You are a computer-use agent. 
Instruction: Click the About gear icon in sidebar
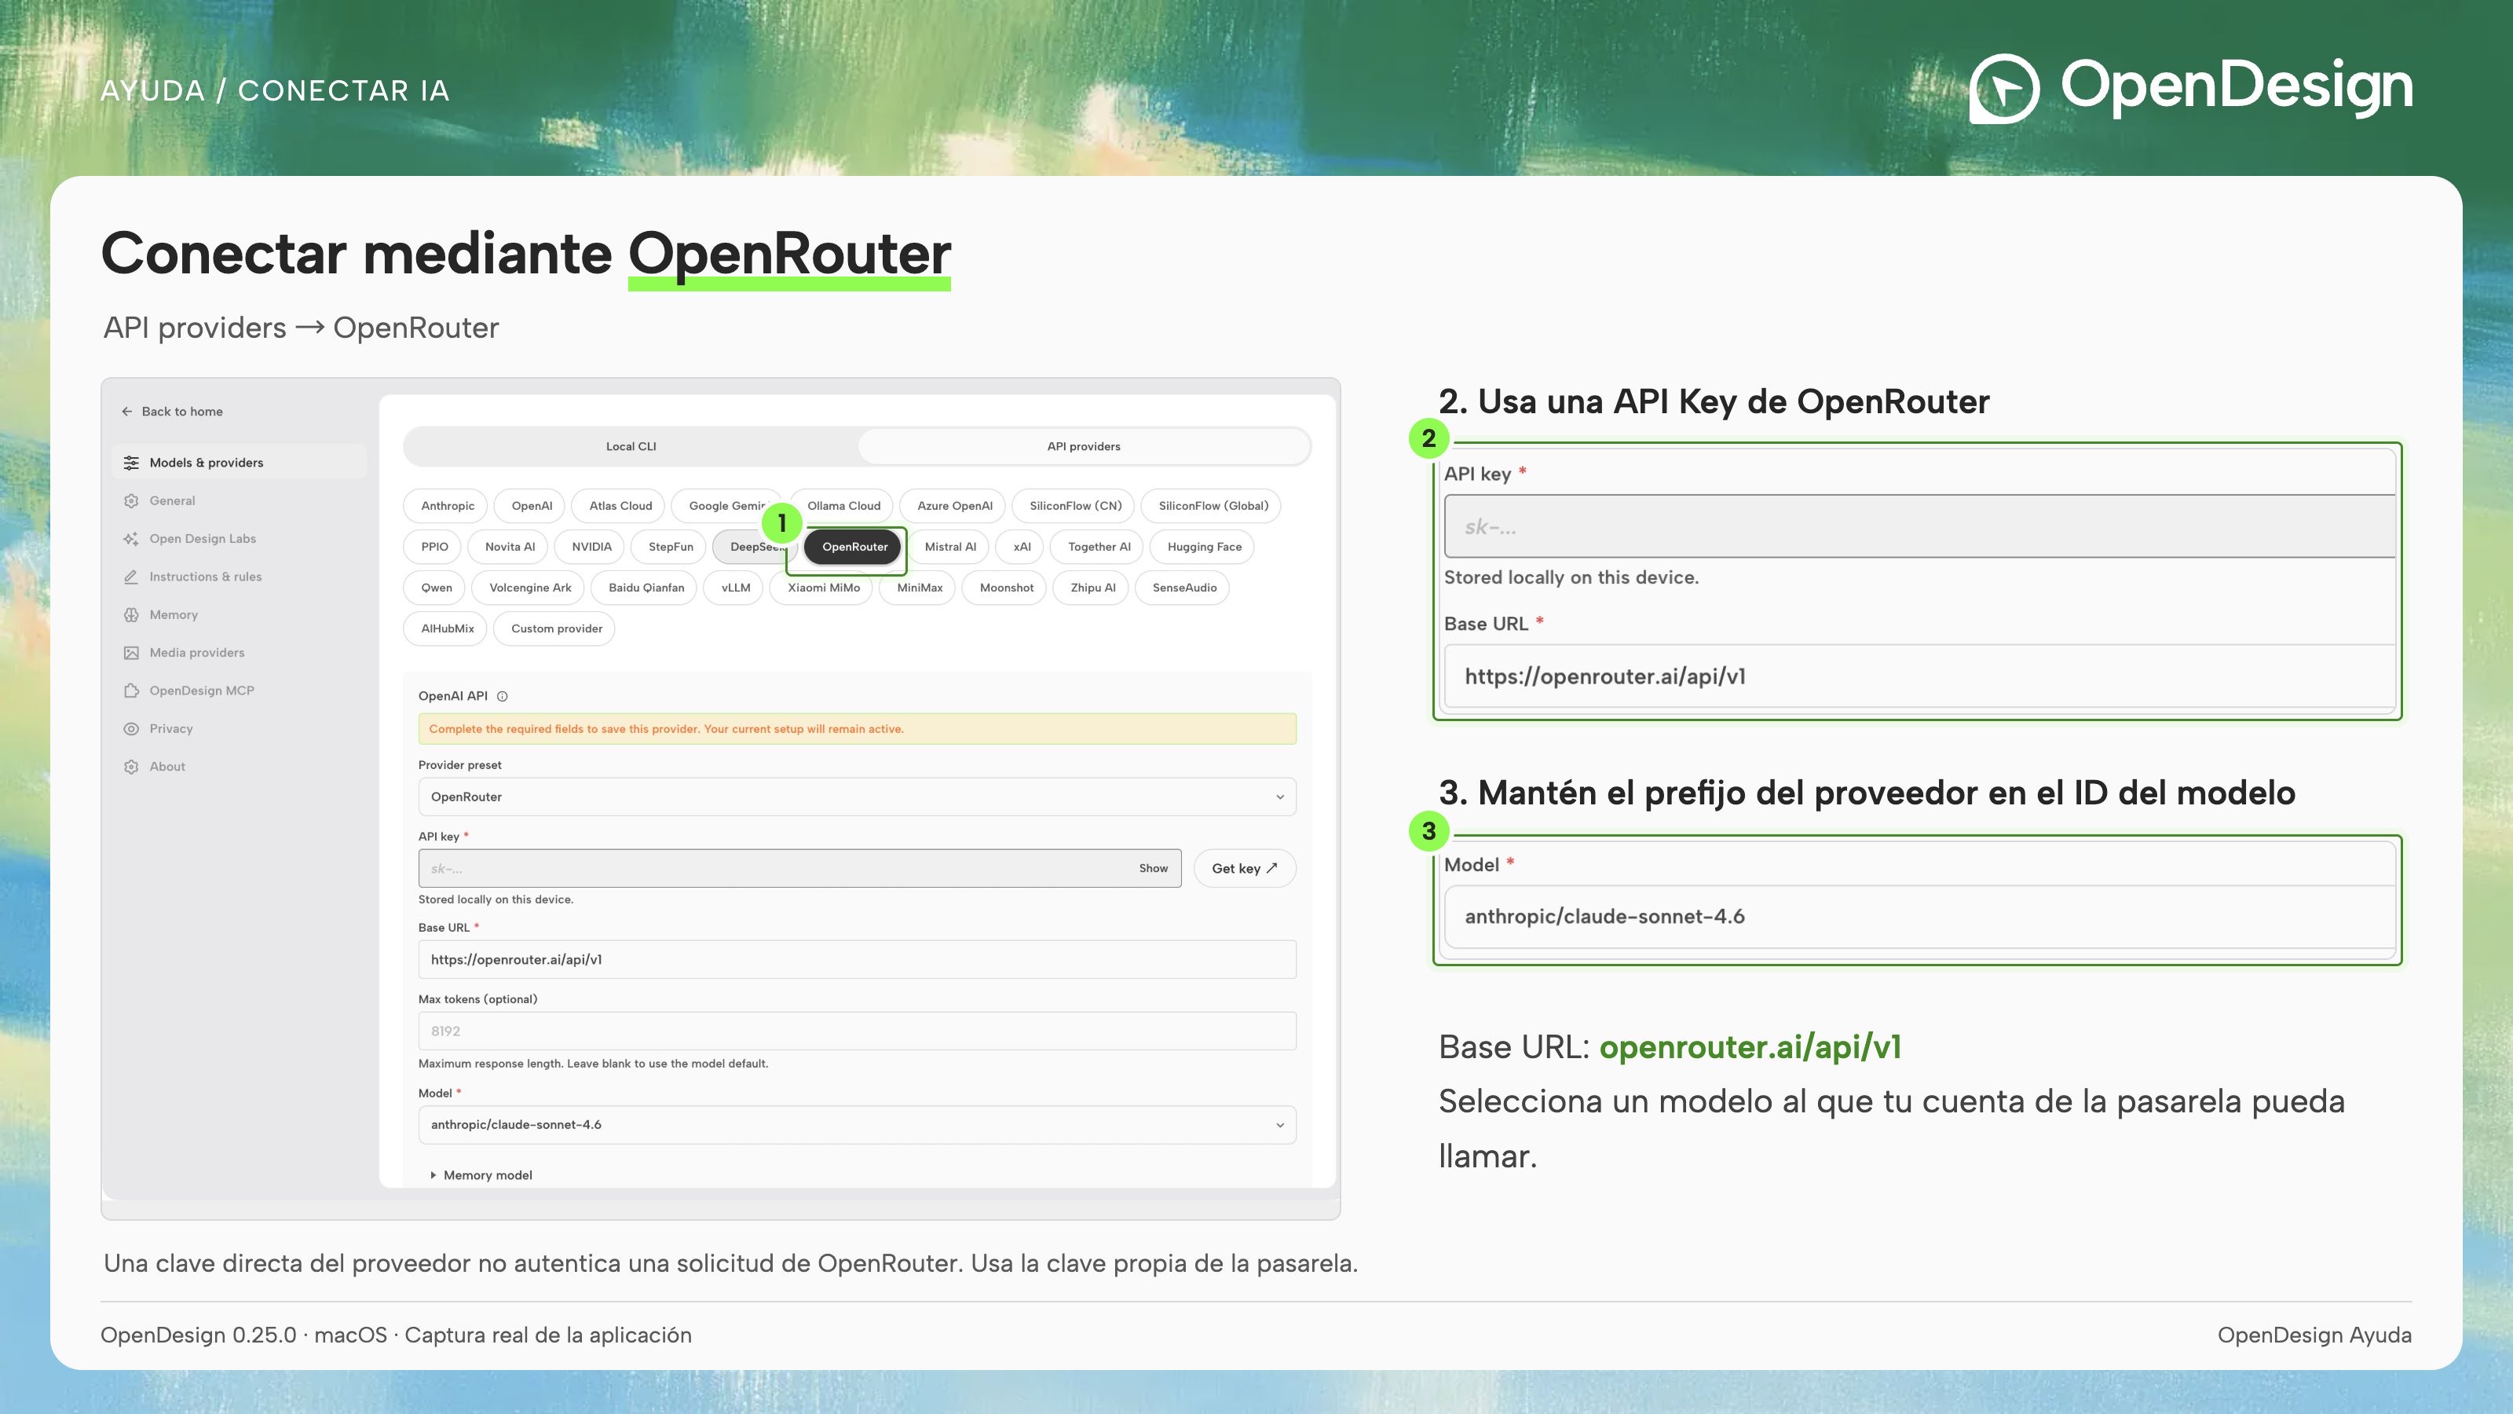click(130, 767)
